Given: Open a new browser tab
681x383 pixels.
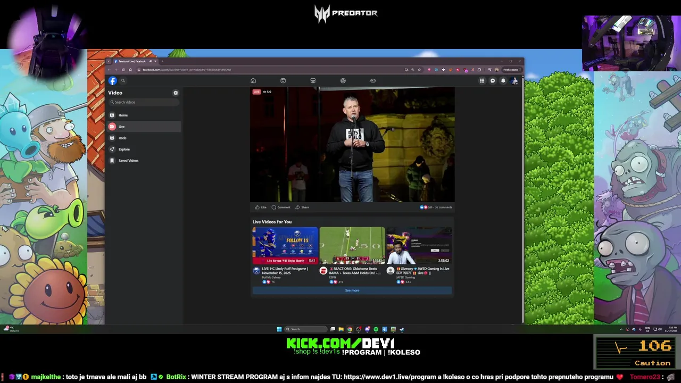Looking at the screenshot, I should tap(162, 61).
